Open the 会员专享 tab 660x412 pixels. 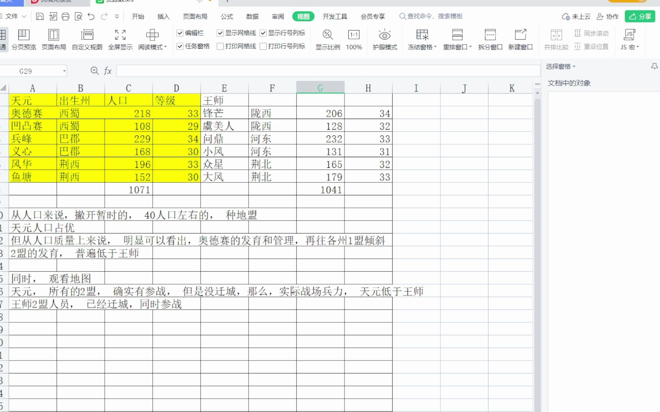click(373, 16)
